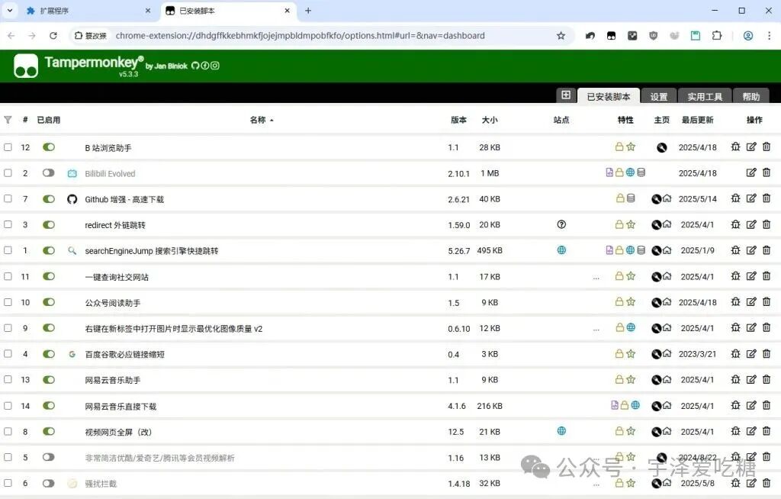This screenshot has width=781, height=499.
Task: Edit the 骚扰拦截 script
Action: 751,483
